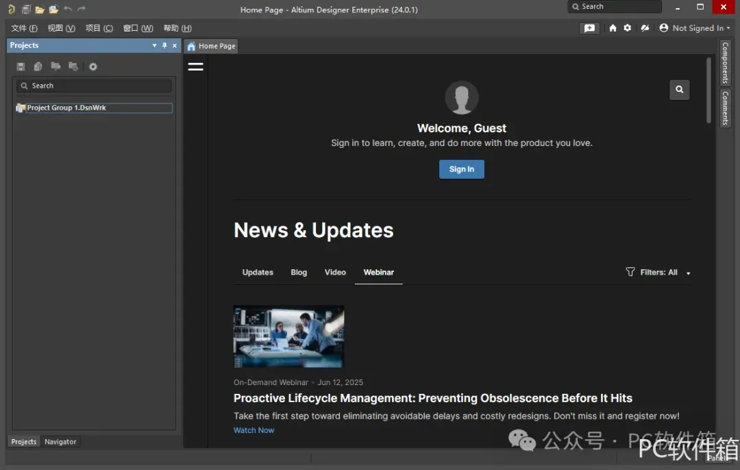Image resolution: width=740 pixels, height=470 pixels.
Task: Click the open project icon in title bar
Action: (53, 8)
